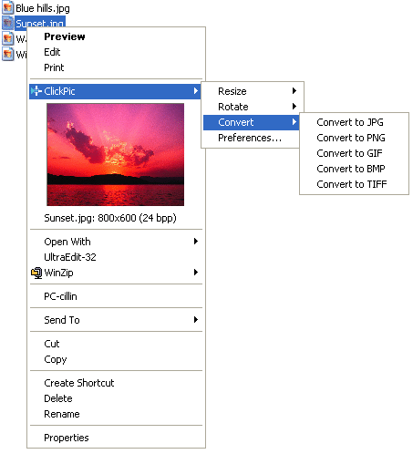Choose Convert to TIFF
Screen dimensions: 413x454
point(354,184)
